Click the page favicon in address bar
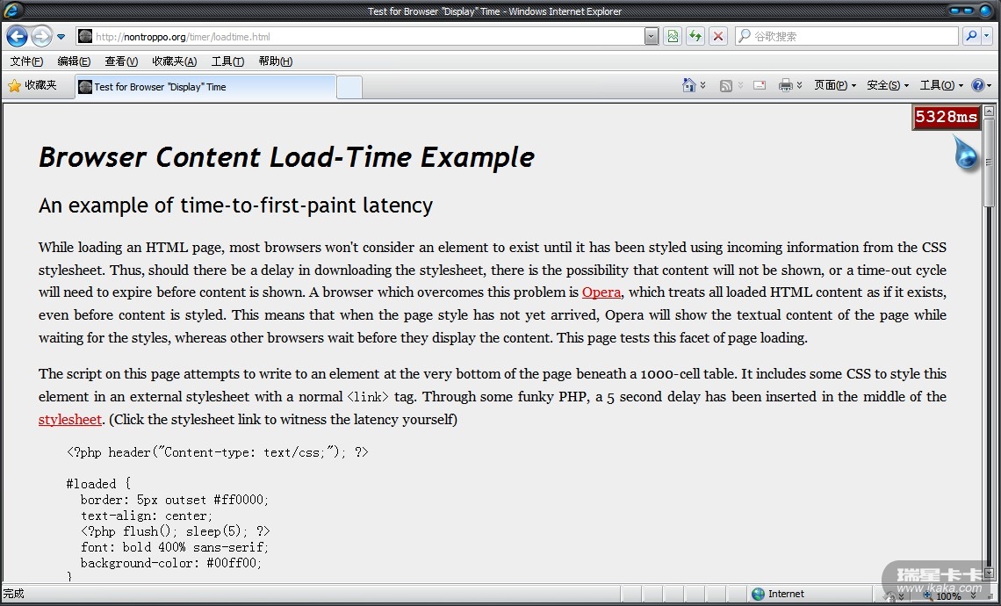Viewport: 1001px width, 606px height. click(85, 36)
